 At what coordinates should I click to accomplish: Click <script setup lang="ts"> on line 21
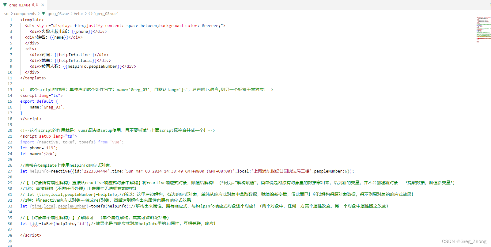(48, 136)
